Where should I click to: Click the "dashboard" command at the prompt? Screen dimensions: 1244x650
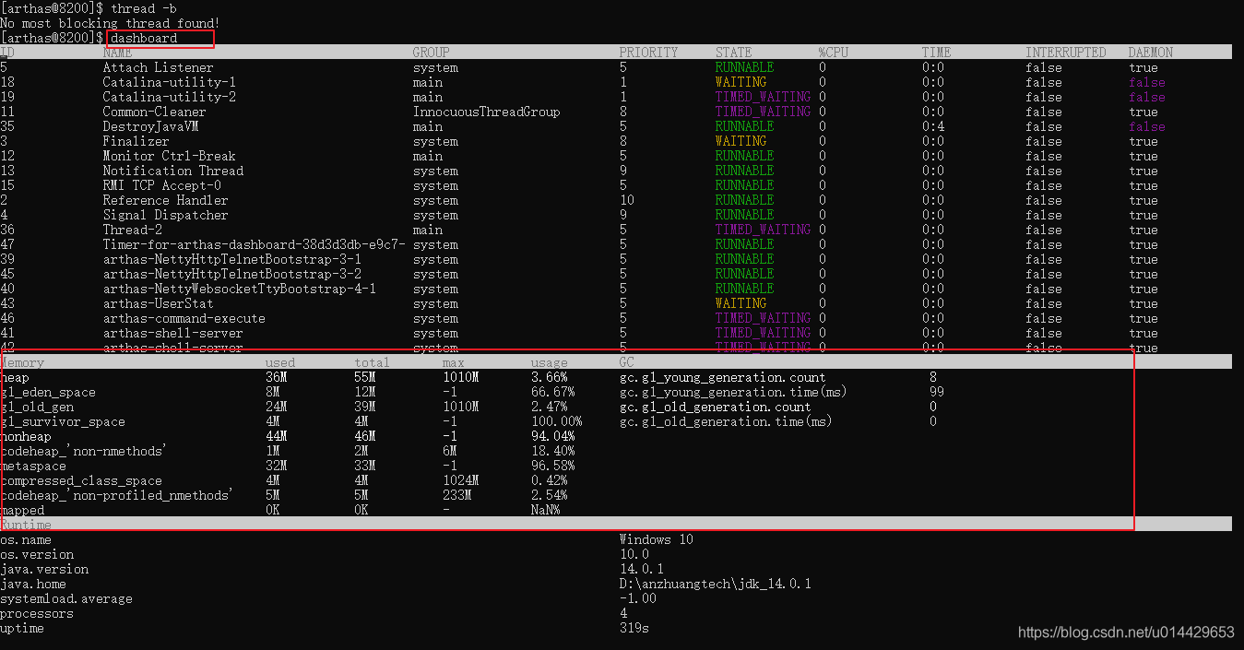coord(144,38)
